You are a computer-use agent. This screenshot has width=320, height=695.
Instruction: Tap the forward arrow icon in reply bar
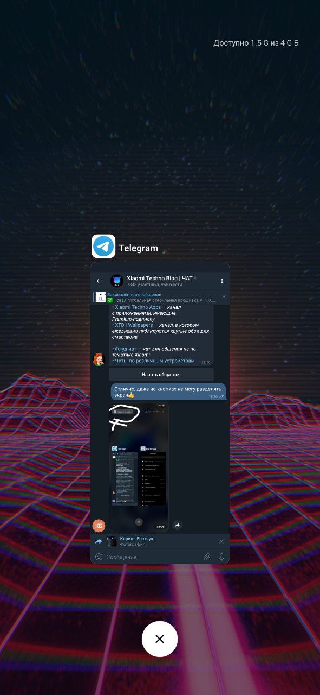tap(99, 541)
